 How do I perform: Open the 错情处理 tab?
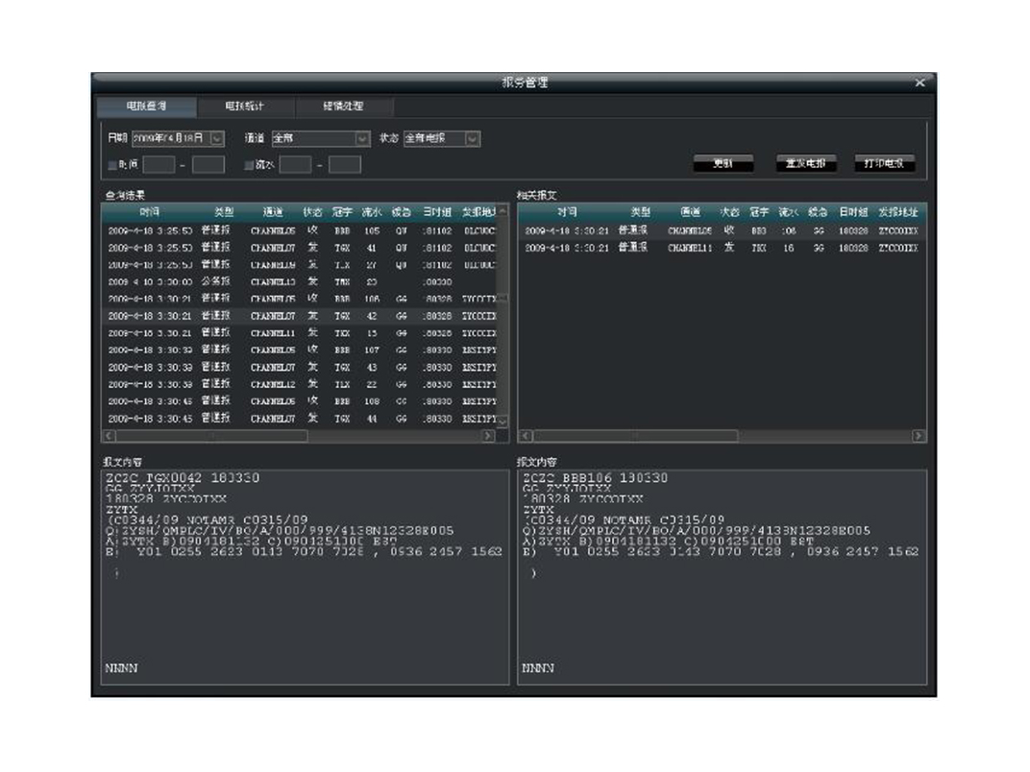point(344,107)
